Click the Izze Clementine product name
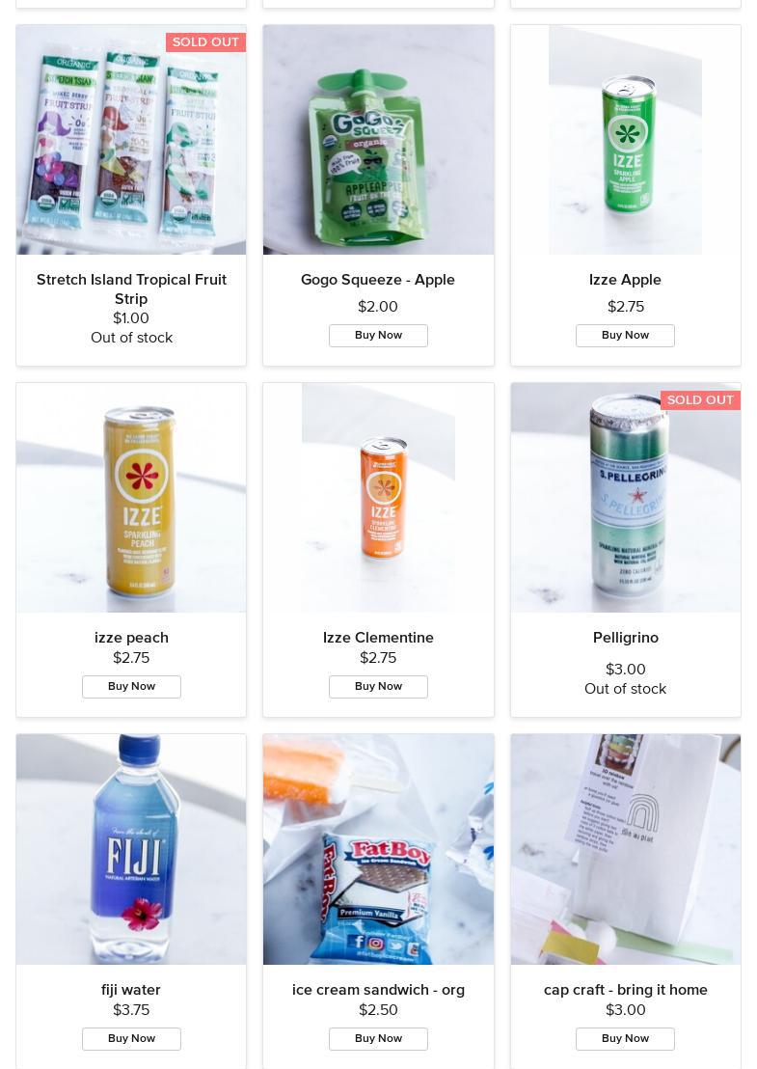 (x=378, y=638)
